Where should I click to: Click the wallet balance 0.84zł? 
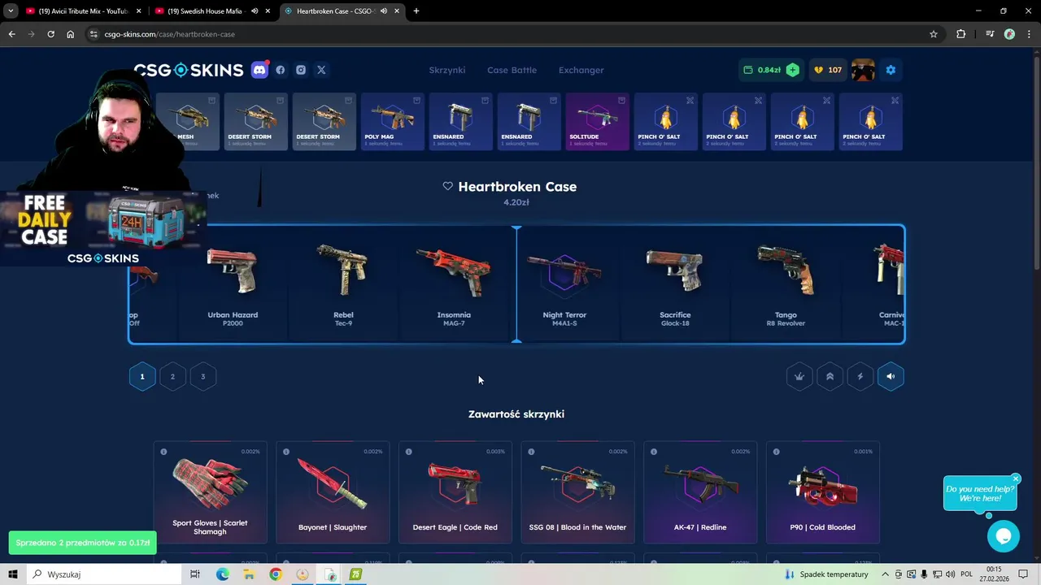(x=761, y=70)
